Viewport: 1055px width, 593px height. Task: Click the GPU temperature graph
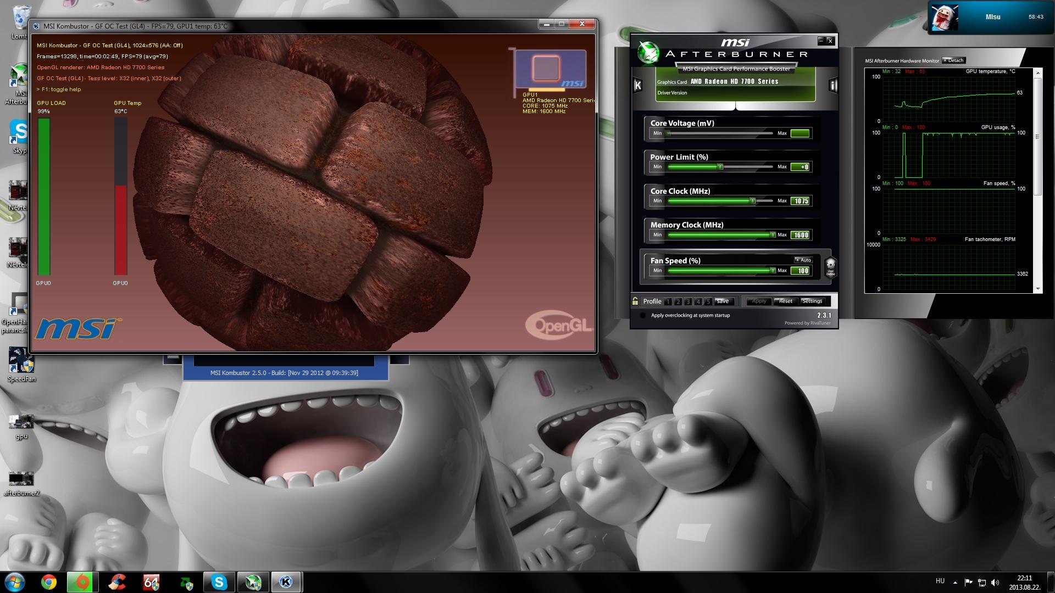pyautogui.click(x=949, y=99)
